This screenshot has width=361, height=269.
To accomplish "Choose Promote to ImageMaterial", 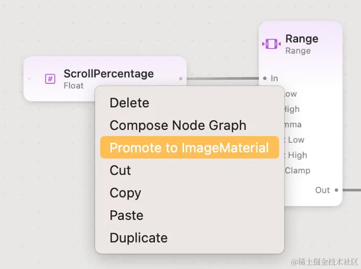I will tap(189, 148).
